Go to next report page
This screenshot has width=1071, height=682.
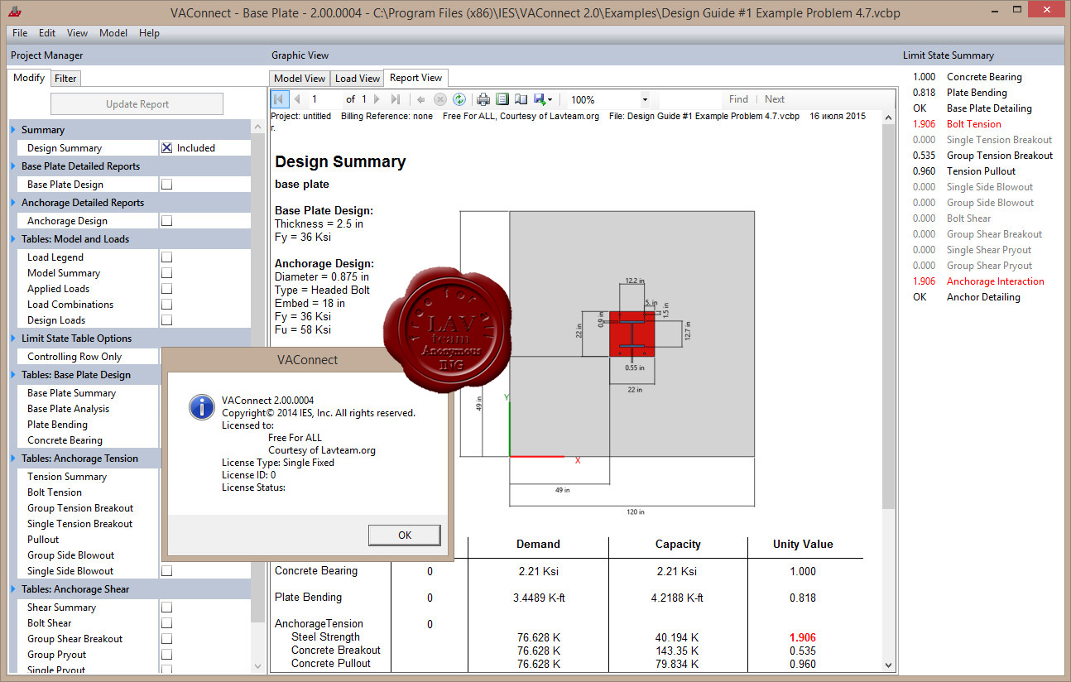click(x=377, y=99)
